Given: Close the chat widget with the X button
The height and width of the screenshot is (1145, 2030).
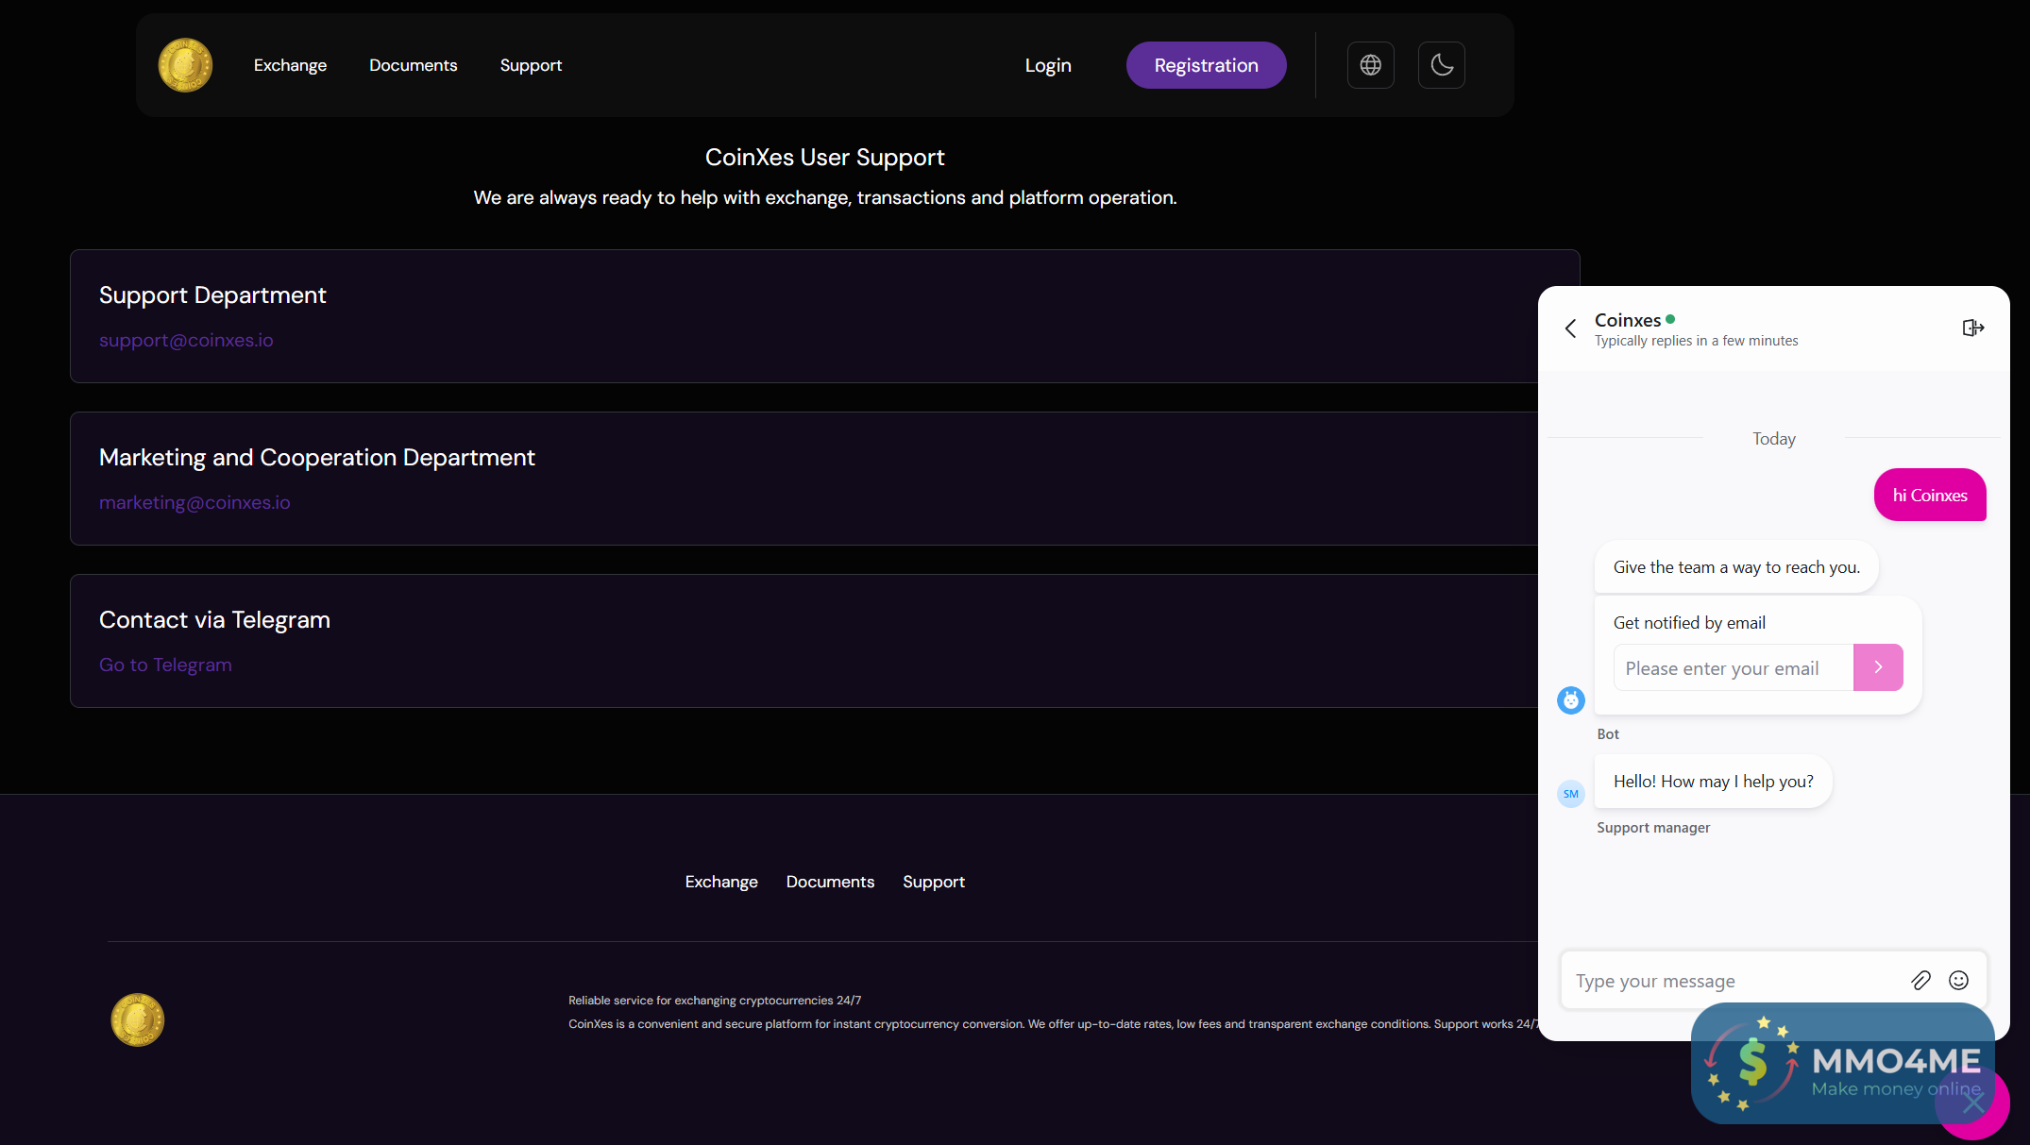Looking at the screenshot, I should point(1973,1103).
